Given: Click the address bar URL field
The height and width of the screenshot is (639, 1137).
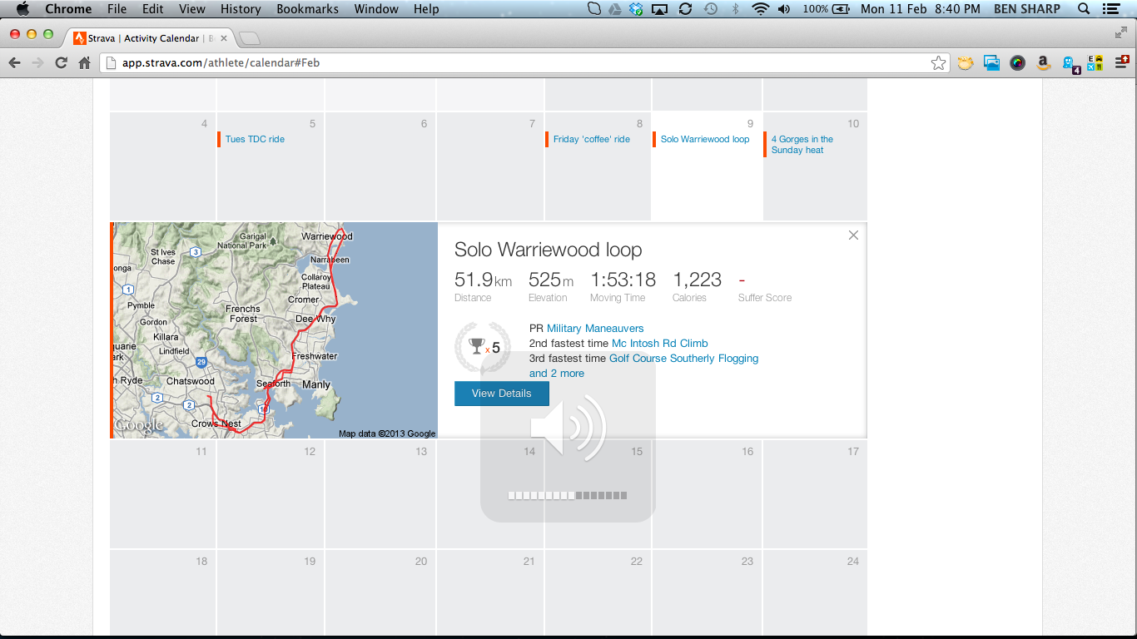Looking at the screenshot, I should tap(516, 63).
